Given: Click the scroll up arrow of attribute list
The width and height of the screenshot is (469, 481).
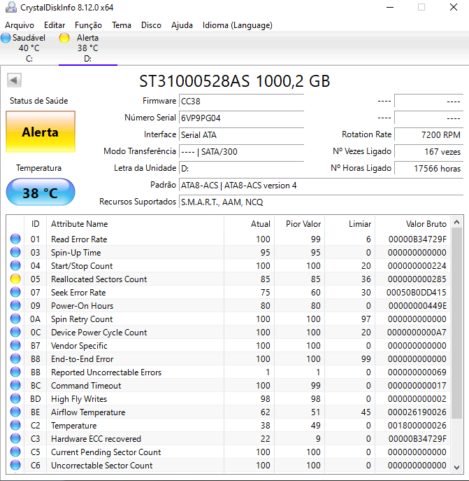Looking at the screenshot, I should point(456,222).
